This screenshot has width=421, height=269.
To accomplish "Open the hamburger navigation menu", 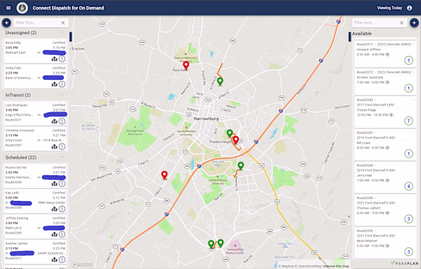I will pos(8,8).
